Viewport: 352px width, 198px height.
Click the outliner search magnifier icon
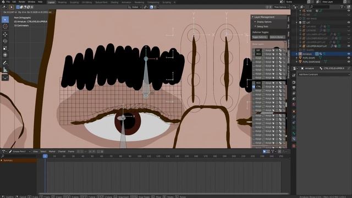point(311,7)
